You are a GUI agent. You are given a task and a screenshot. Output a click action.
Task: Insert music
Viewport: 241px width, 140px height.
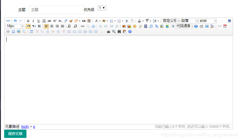pyautogui.click(x=151, y=26)
